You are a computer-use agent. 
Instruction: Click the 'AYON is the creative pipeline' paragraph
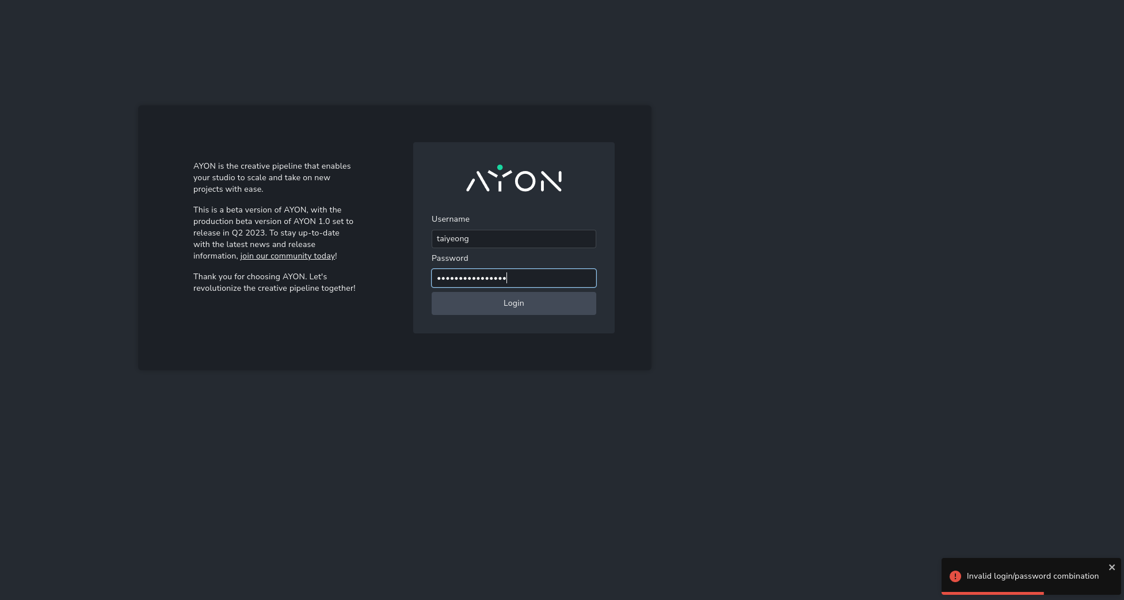272,177
